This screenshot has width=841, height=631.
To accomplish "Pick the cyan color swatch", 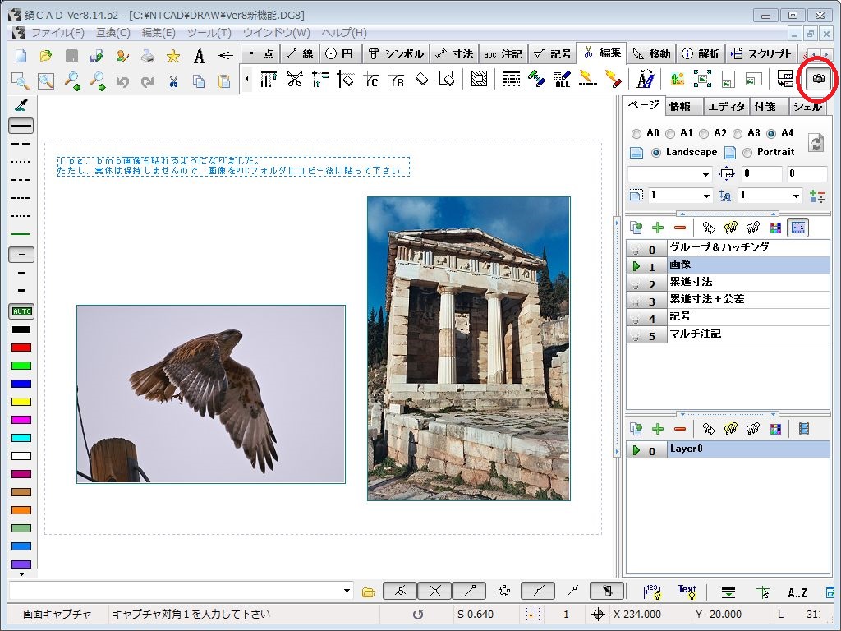I will point(21,438).
